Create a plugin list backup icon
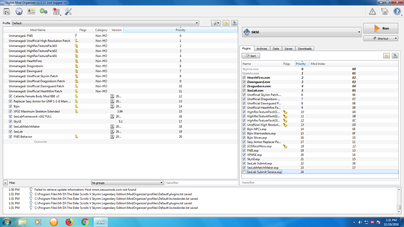 [395, 56]
